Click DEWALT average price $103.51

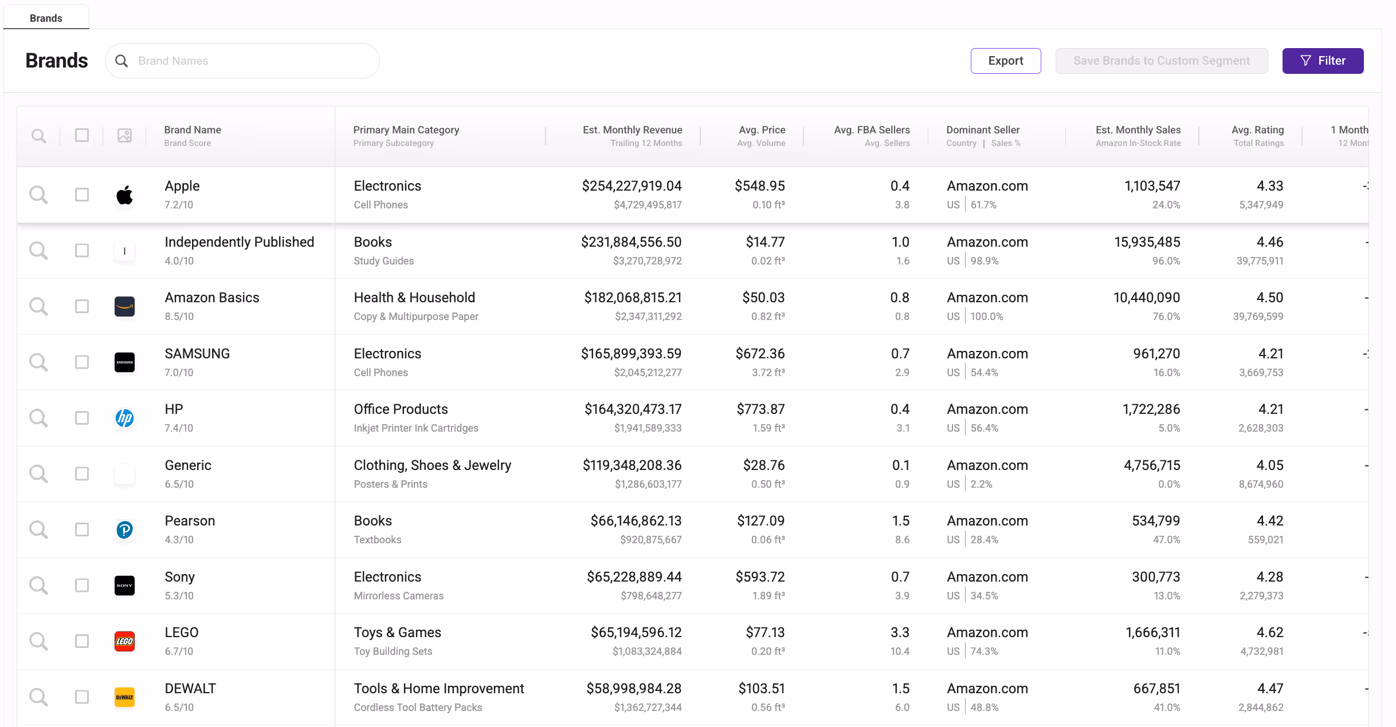762,689
